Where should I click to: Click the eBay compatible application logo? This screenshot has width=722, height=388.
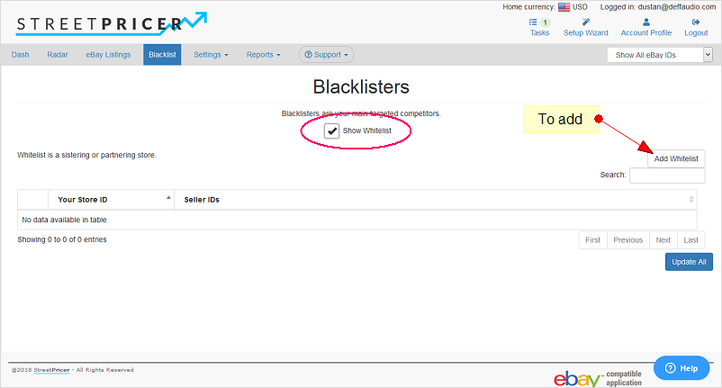pyautogui.click(x=597, y=375)
